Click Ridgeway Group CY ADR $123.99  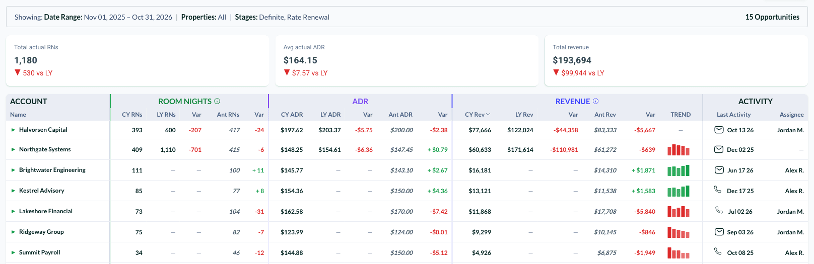[x=292, y=232]
